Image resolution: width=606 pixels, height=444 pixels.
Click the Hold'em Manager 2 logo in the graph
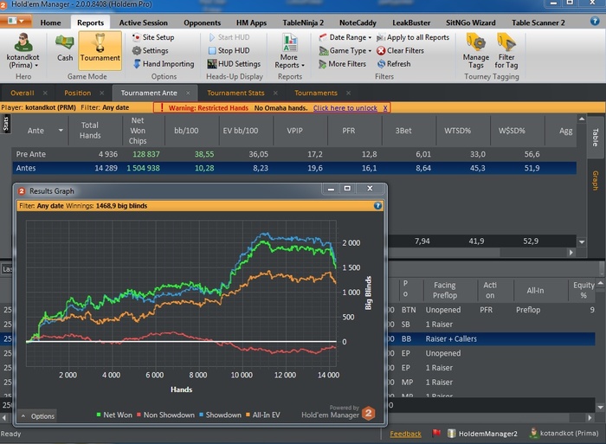coord(369,413)
